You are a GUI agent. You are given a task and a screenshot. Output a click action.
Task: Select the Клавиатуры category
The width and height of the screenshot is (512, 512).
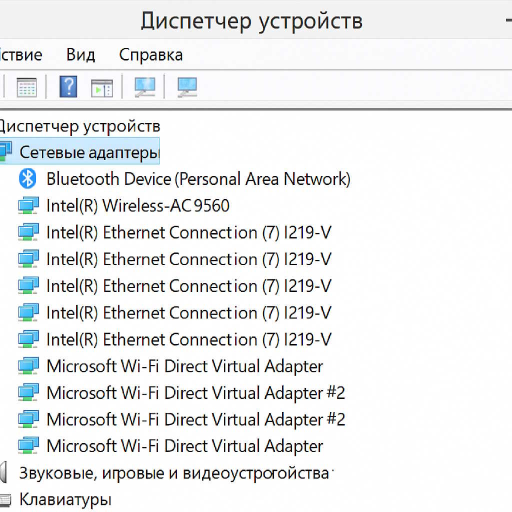pos(65,499)
